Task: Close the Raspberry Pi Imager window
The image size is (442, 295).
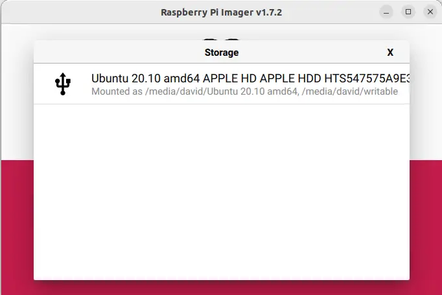Action: click(430, 12)
